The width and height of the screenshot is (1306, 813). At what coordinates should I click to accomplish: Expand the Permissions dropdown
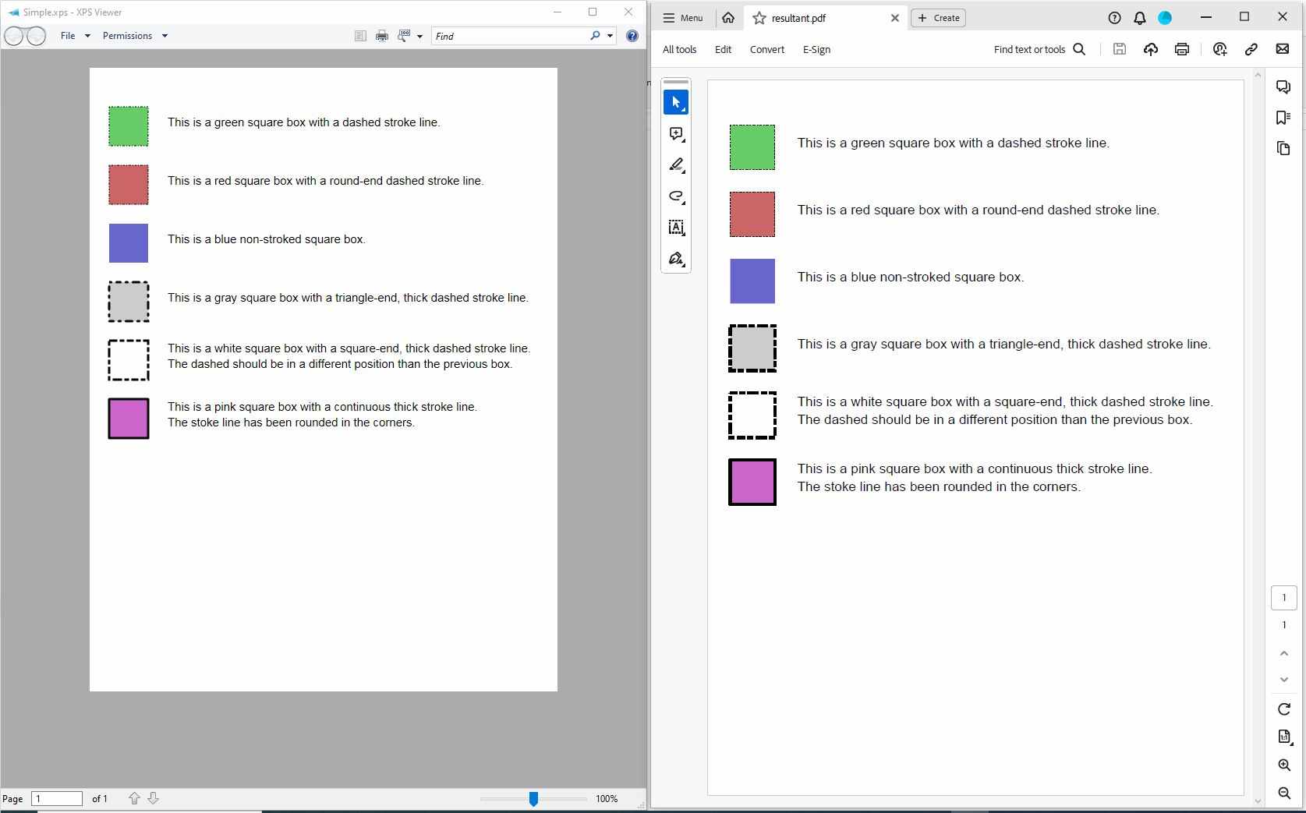click(x=165, y=36)
